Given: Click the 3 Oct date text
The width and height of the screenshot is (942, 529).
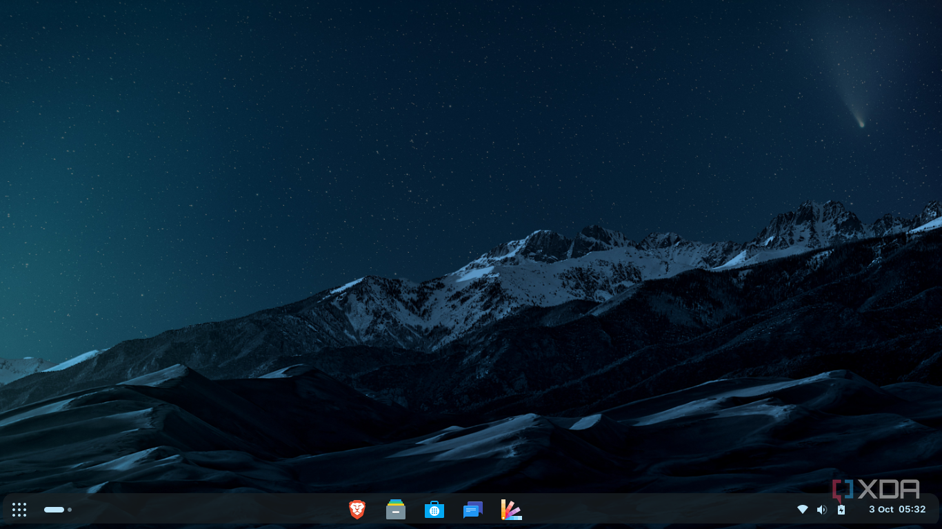Looking at the screenshot, I should pos(881,510).
